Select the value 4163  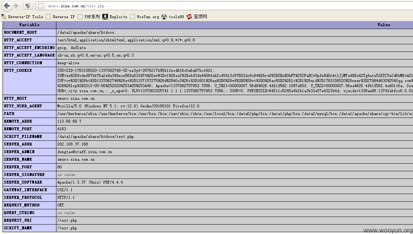tap(61, 129)
